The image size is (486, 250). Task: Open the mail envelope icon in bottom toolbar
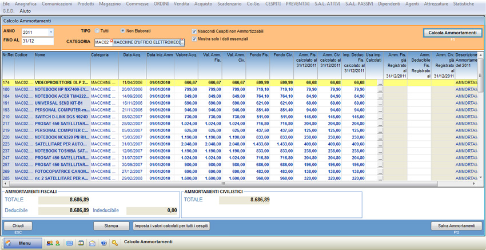pos(92,243)
